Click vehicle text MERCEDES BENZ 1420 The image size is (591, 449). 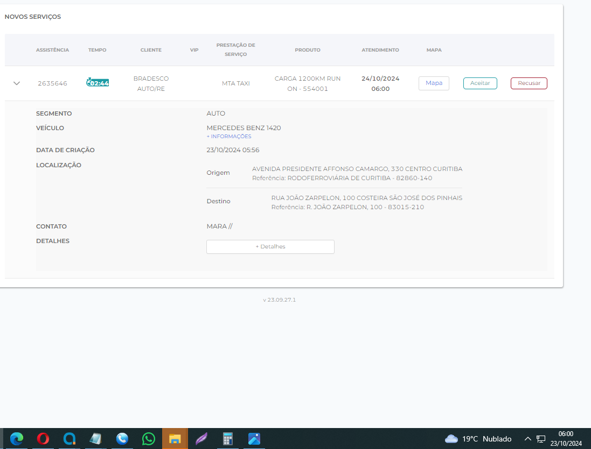click(x=244, y=128)
